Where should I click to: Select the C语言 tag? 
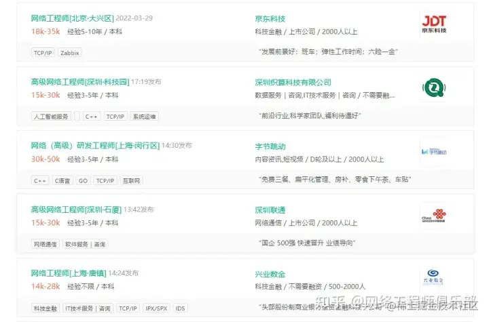(x=62, y=180)
